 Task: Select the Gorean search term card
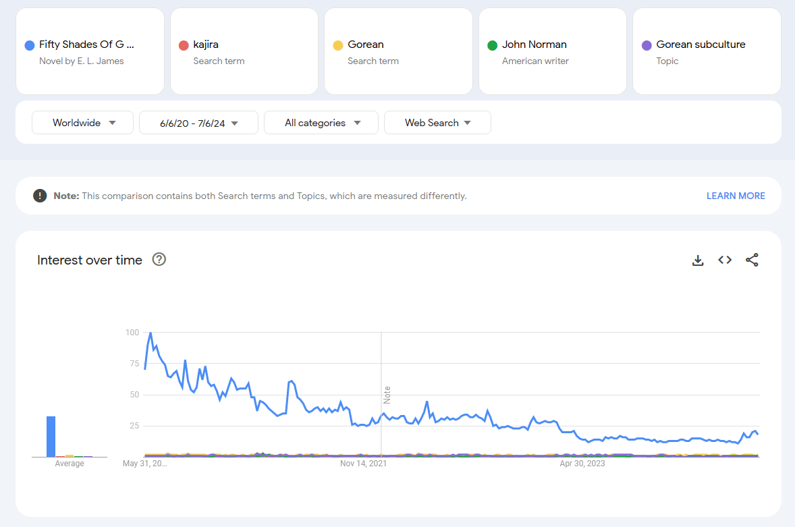click(398, 52)
